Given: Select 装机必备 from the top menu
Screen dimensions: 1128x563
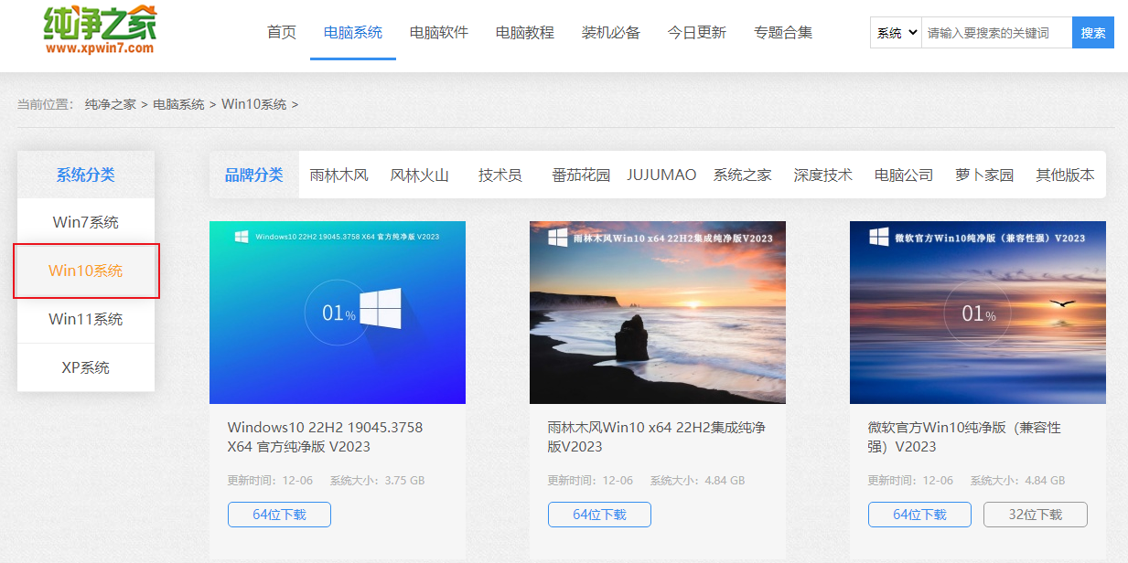Looking at the screenshot, I should point(610,31).
